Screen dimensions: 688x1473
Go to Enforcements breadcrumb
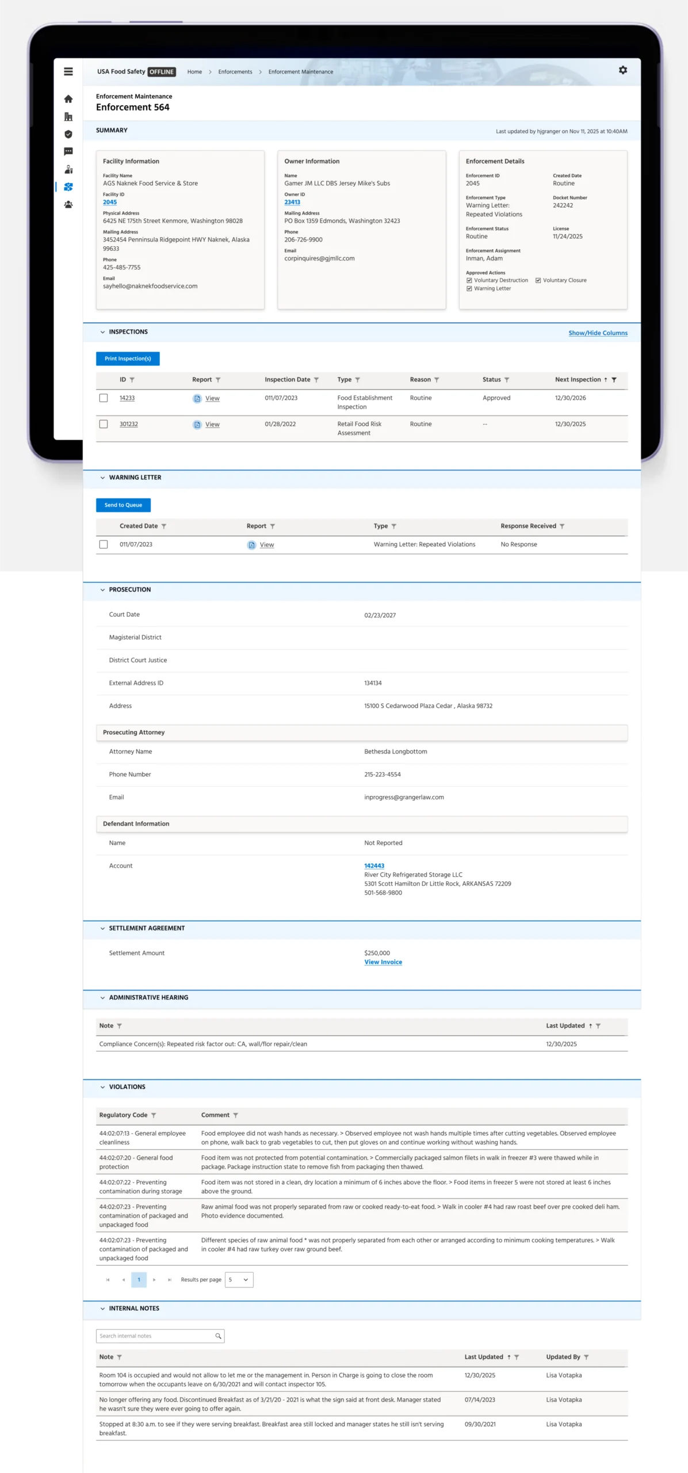tap(235, 72)
